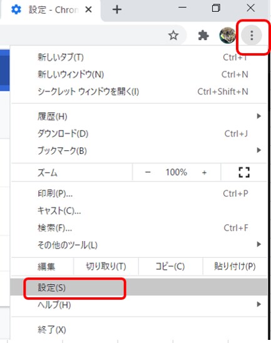Click the Extensions puzzle piece icon
Viewport: 271px width, 343px height.
pyautogui.click(x=203, y=36)
